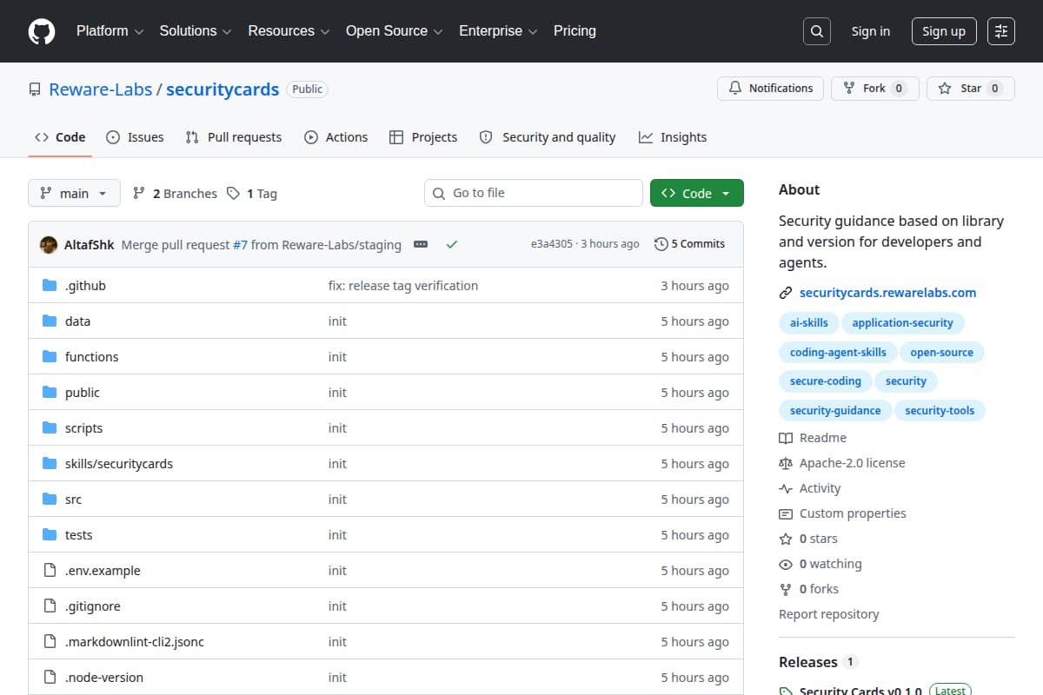Expand commit message ellipsis icon
The width and height of the screenshot is (1043, 695).
coord(421,244)
